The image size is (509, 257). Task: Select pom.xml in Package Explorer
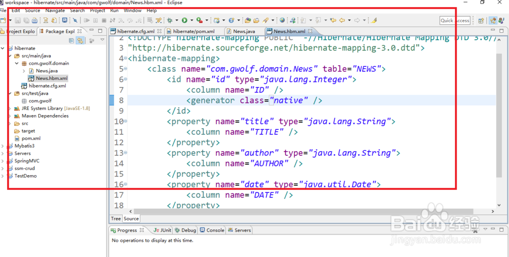pyautogui.click(x=31, y=138)
